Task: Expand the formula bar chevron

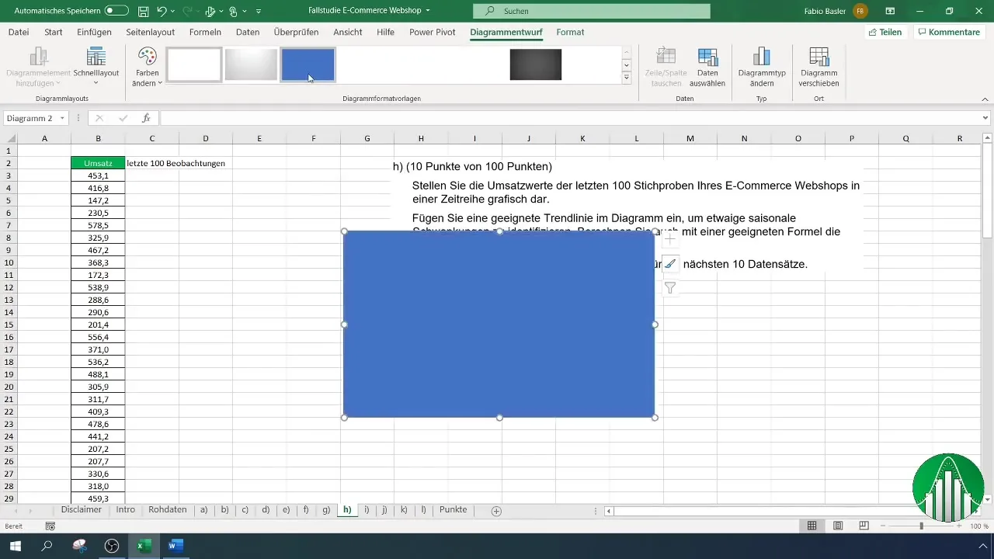Action: [x=985, y=118]
